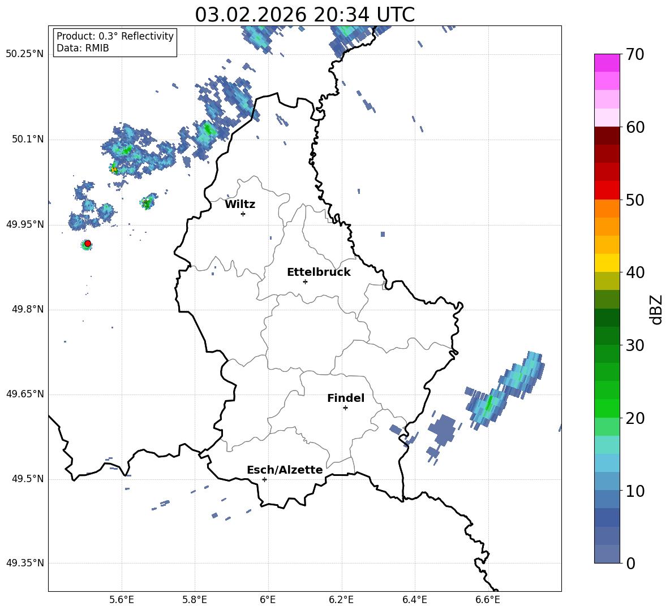Click the 40 dBZ colorbar tick label

click(635, 272)
